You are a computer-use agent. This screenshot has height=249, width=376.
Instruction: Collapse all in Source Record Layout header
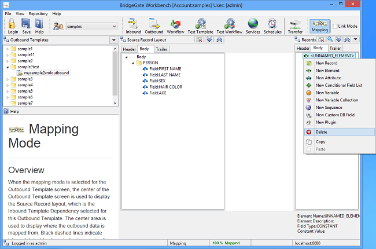(x=219, y=39)
